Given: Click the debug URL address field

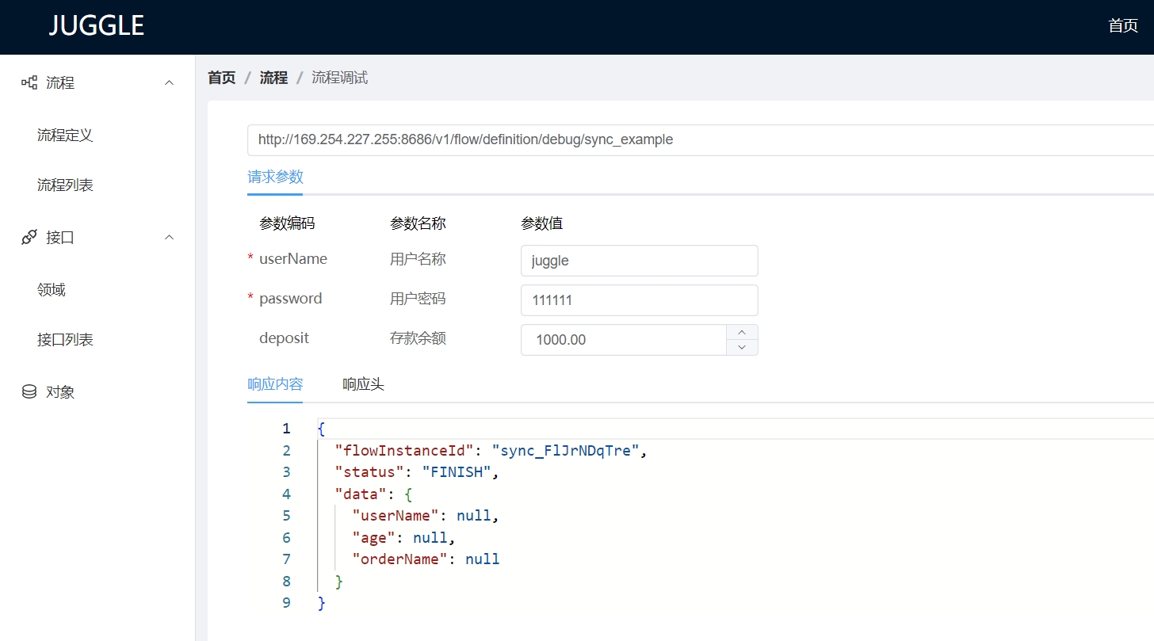Looking at the screenshot, I should (x=701, y=140).
